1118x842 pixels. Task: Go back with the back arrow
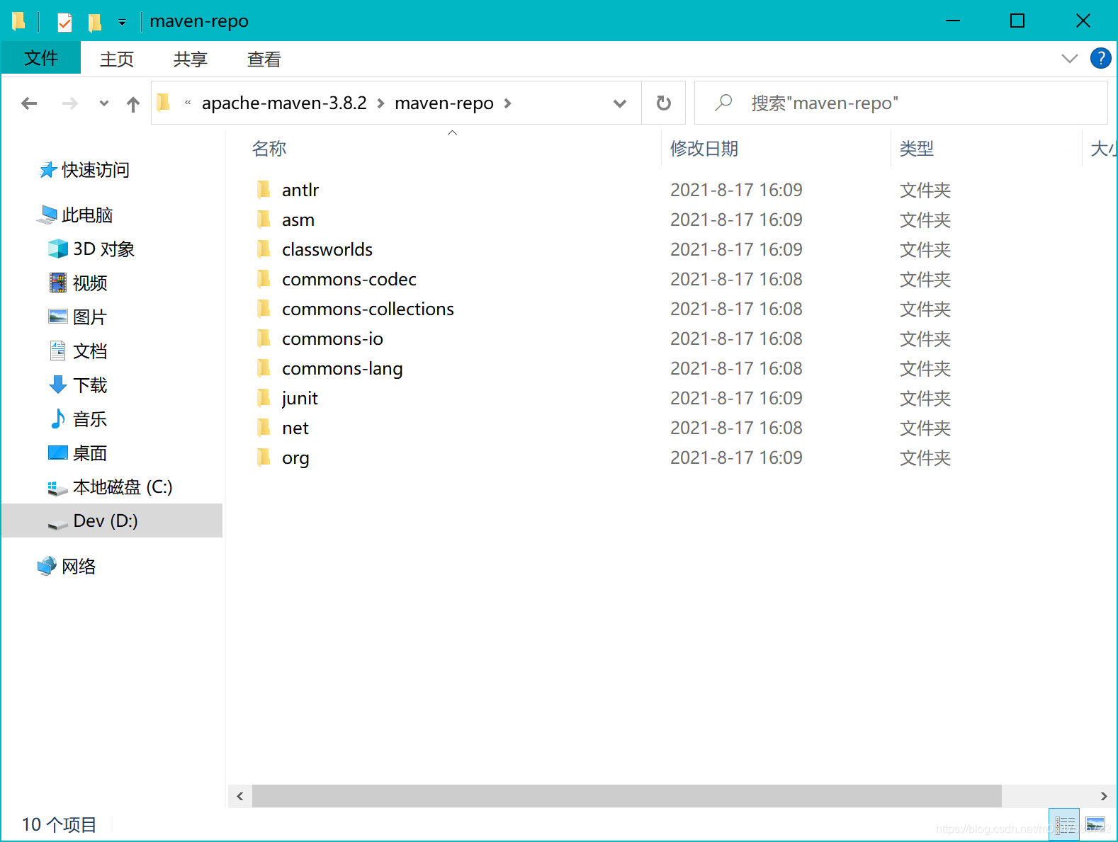point(29,103)
